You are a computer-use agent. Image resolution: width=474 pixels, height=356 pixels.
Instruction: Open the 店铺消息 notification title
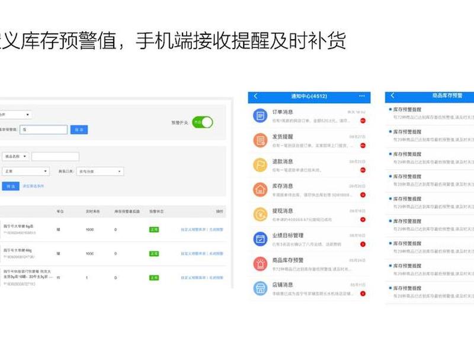[x=283, y=285]
